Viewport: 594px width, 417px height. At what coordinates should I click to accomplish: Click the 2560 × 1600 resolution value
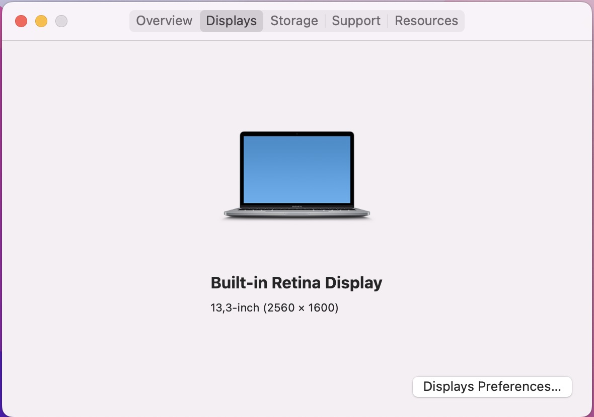point(301,307)
